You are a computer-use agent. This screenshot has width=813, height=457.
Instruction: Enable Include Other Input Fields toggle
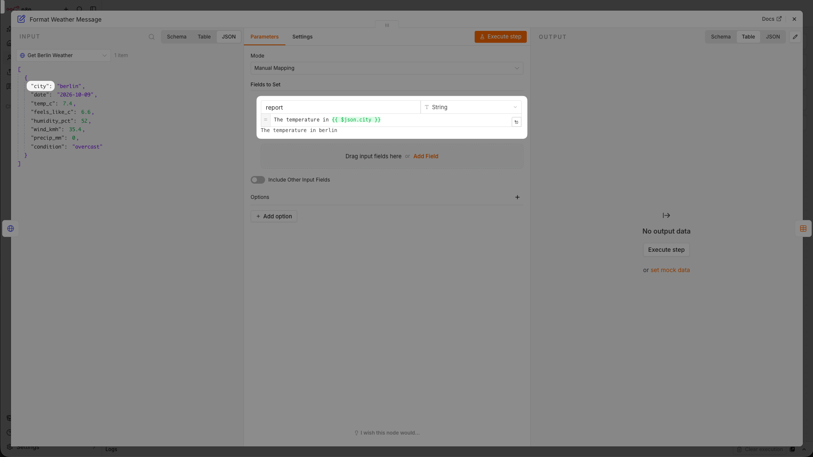(257, 180)
